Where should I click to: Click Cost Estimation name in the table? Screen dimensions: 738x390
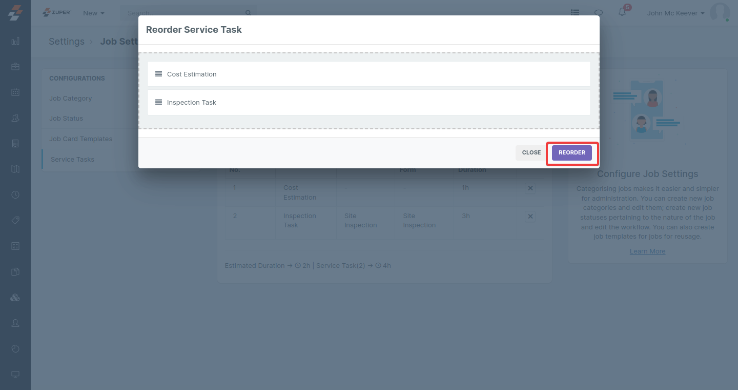(300, 192)
